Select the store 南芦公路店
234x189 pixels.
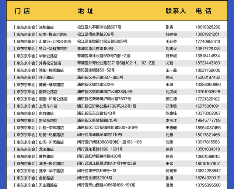coord(48,92)
